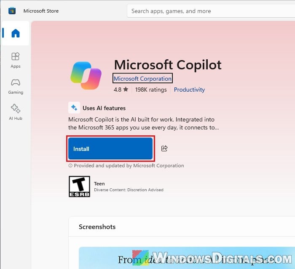
Task: Click the Uses AI features label
Action: point(104,108)
